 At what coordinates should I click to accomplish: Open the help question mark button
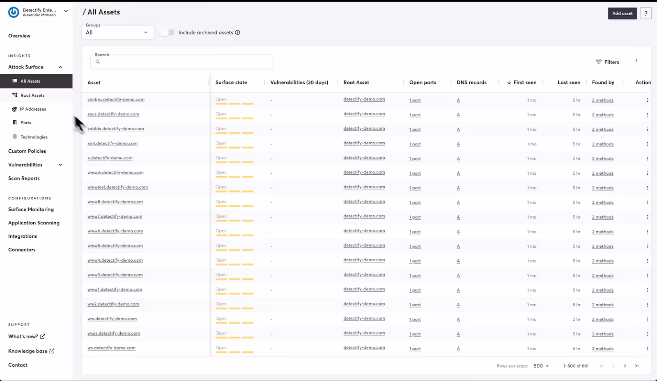pos(646,14)
